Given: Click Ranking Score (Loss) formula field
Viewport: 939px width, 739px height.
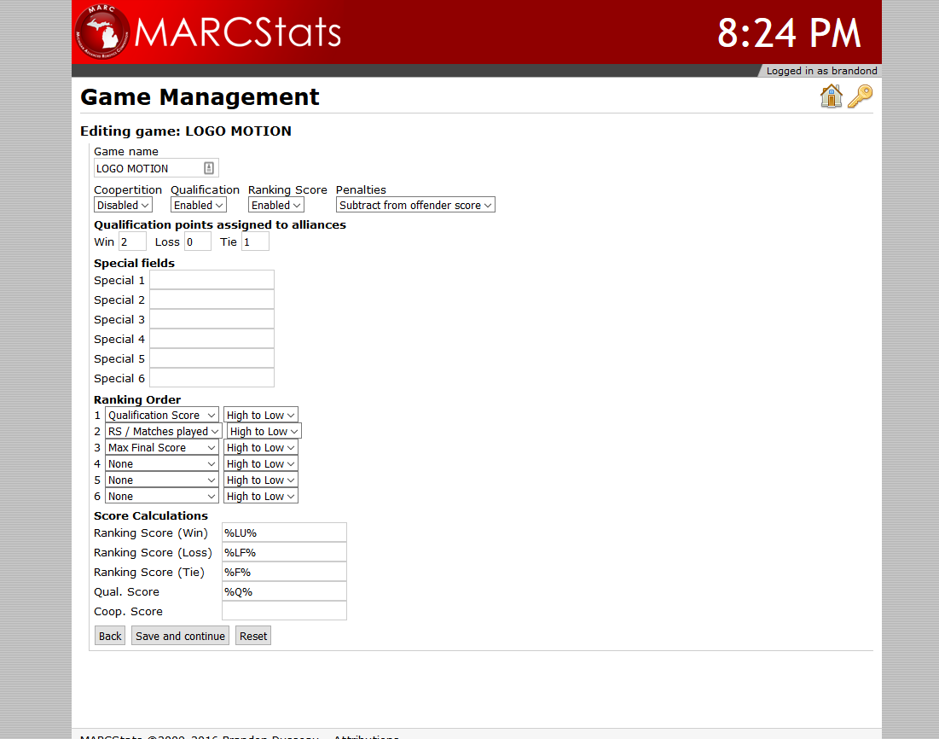Looking at the screenshot, I should [x=285, y=552].
